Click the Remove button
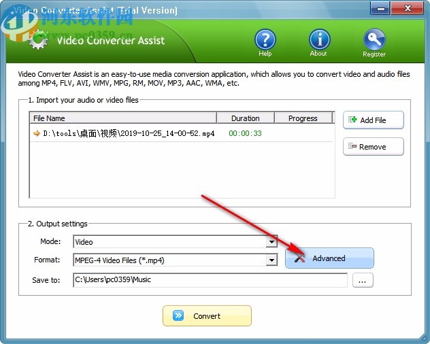 pos(374,147)
